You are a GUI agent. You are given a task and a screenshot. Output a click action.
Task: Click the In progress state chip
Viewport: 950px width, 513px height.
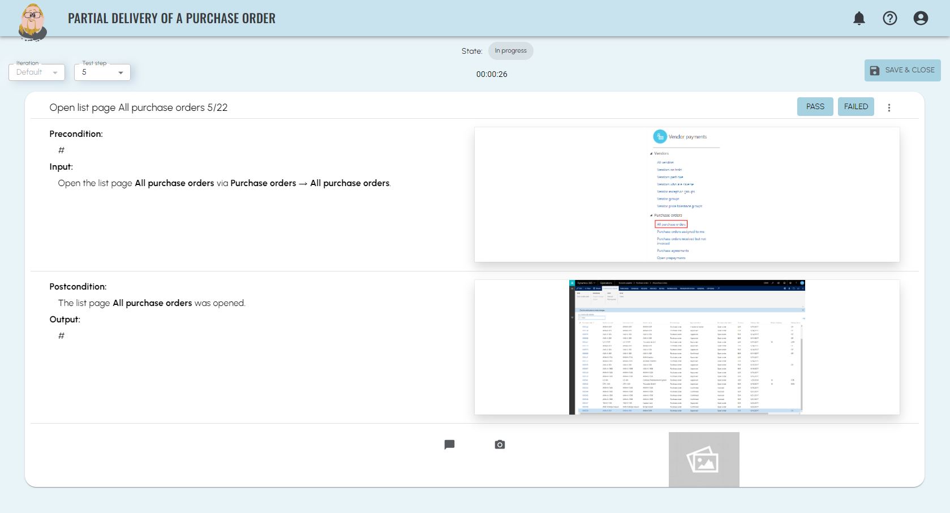click(x=510, y=51)
